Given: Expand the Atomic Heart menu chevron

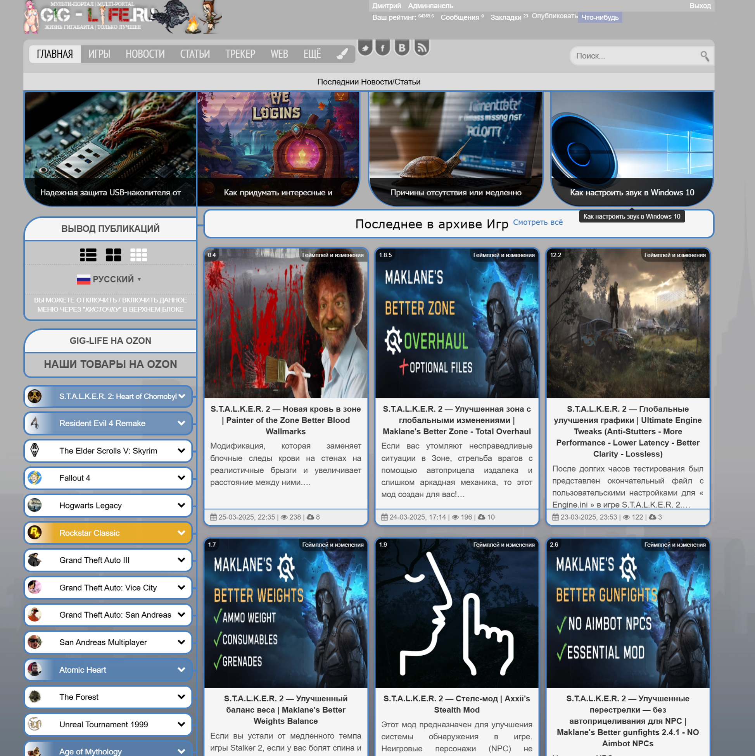Looking at the screenshot, I should pyautogui.click(x=181, y=670).
